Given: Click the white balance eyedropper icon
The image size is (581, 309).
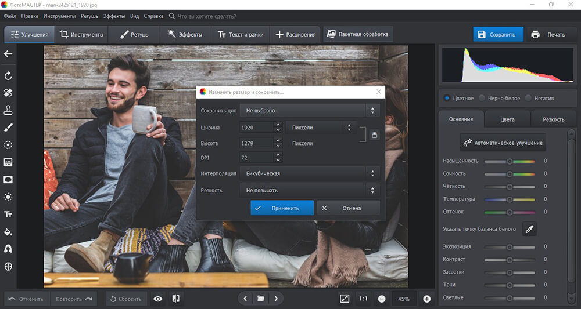Looking at the screenshot, I should [x=529, y=229].
